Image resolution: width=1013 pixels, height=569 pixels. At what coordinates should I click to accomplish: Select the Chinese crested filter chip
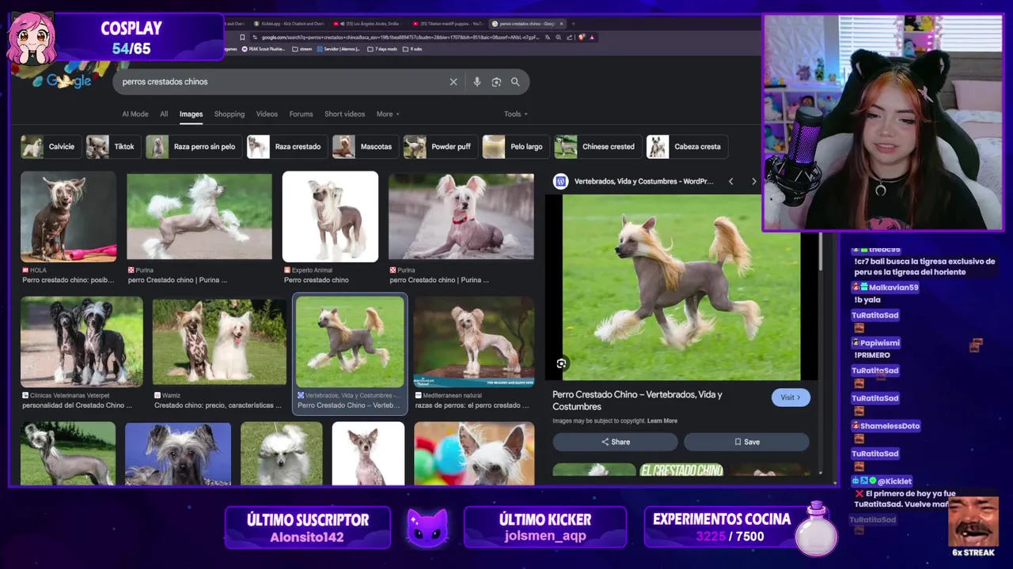click(598, 146)
